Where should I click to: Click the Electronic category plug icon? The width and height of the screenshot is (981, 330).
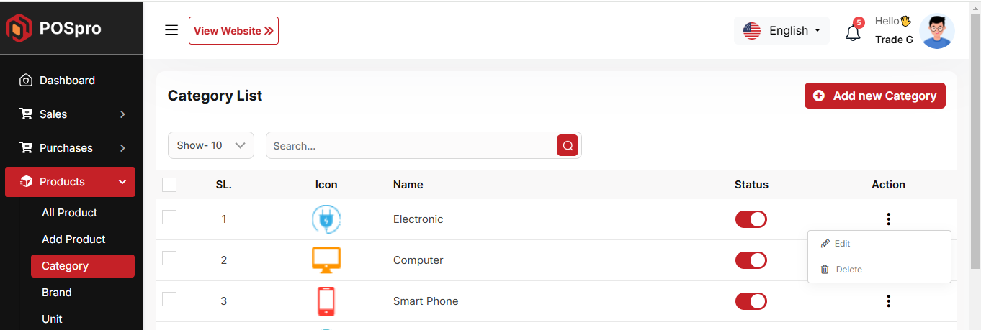pyautogui.click(x=326, y=219)
